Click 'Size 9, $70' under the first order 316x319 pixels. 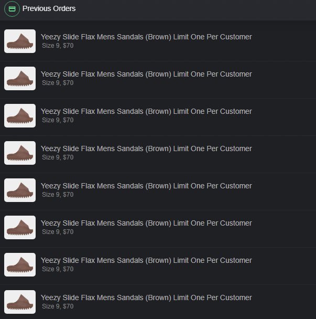(58, 46)
